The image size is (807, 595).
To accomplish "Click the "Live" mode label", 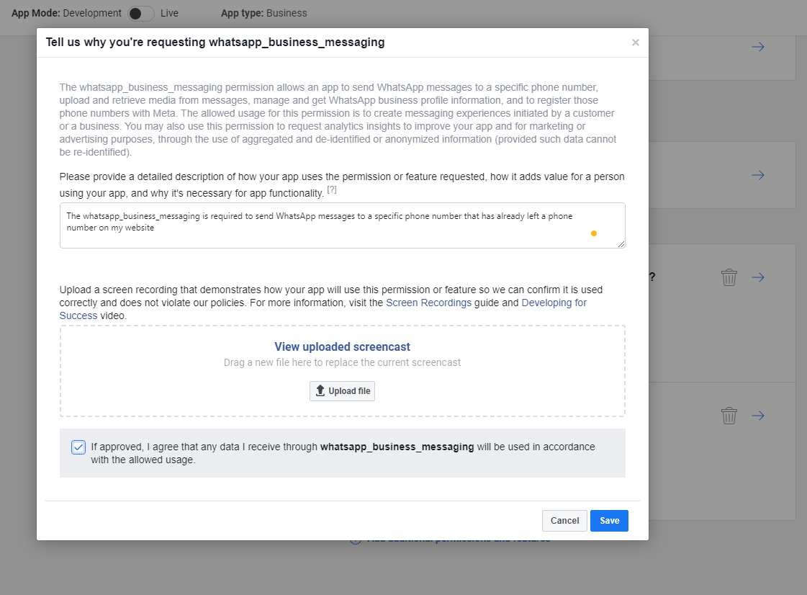I will click(169, 14).
